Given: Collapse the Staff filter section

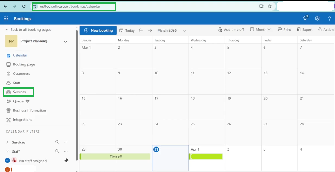Looking at the screenshot, I should 7,151.
